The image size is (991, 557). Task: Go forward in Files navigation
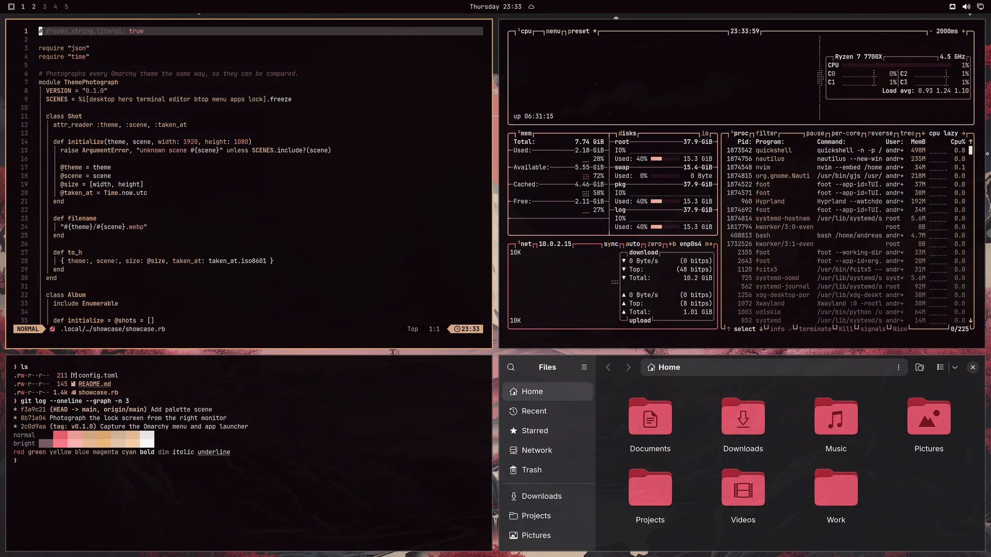(628, 367)
